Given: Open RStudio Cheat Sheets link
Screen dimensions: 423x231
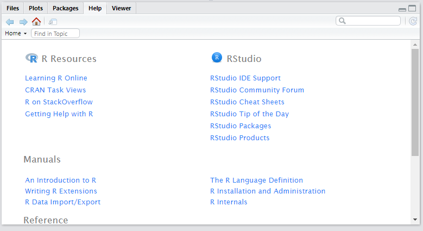Looking at the screenshot, I should [247, 102].
